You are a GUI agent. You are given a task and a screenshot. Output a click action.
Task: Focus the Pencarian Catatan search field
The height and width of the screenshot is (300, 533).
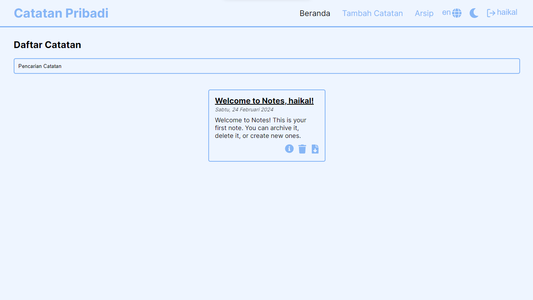266,66
